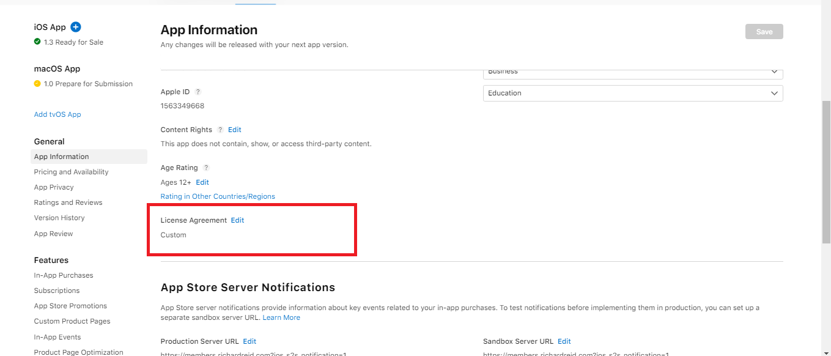The image size is (831, 356).
Task: Open Ratings and Reviews
Action: click(68, 202)
